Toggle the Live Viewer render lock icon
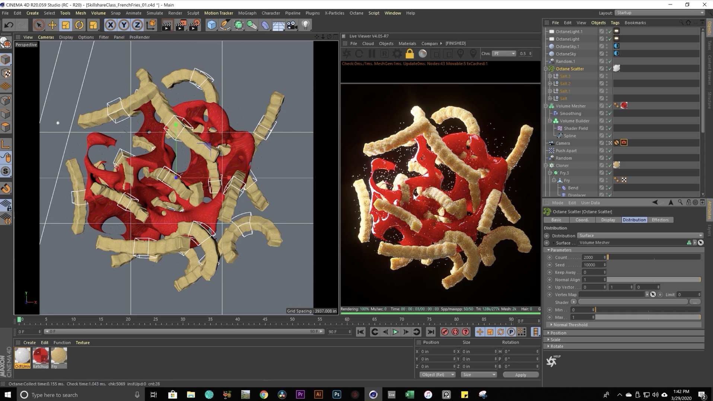 tap(410, 54)
